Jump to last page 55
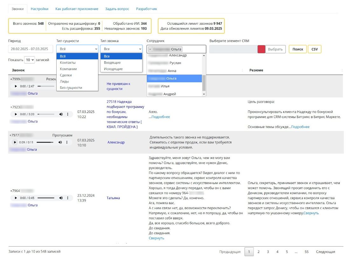The image size is (353, 259). pos(307,252)
